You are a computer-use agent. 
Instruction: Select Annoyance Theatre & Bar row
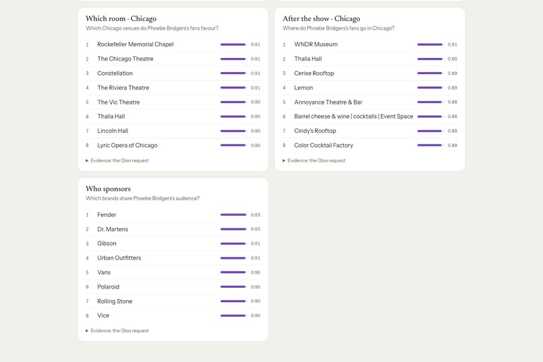[x=370, y=102]
